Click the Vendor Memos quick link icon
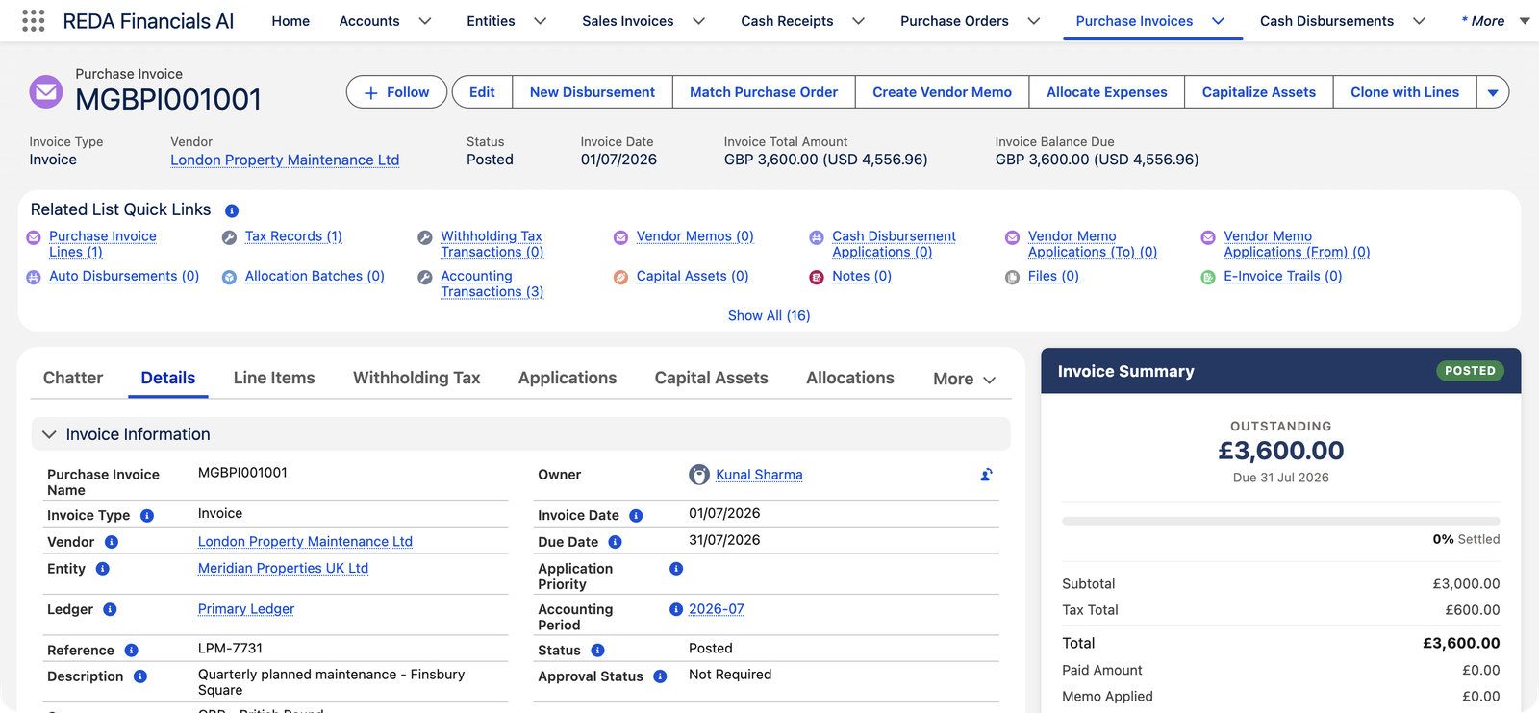The image size is (1539, 713). [620, 237]
